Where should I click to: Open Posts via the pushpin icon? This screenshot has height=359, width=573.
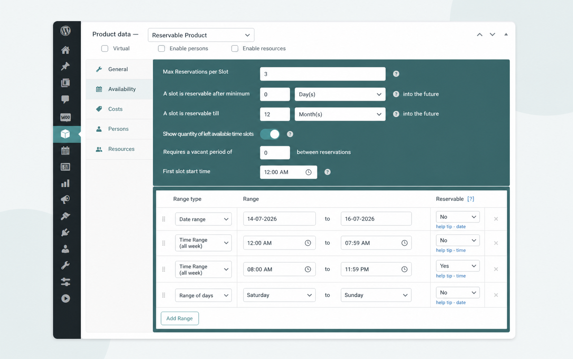[65, 66]
